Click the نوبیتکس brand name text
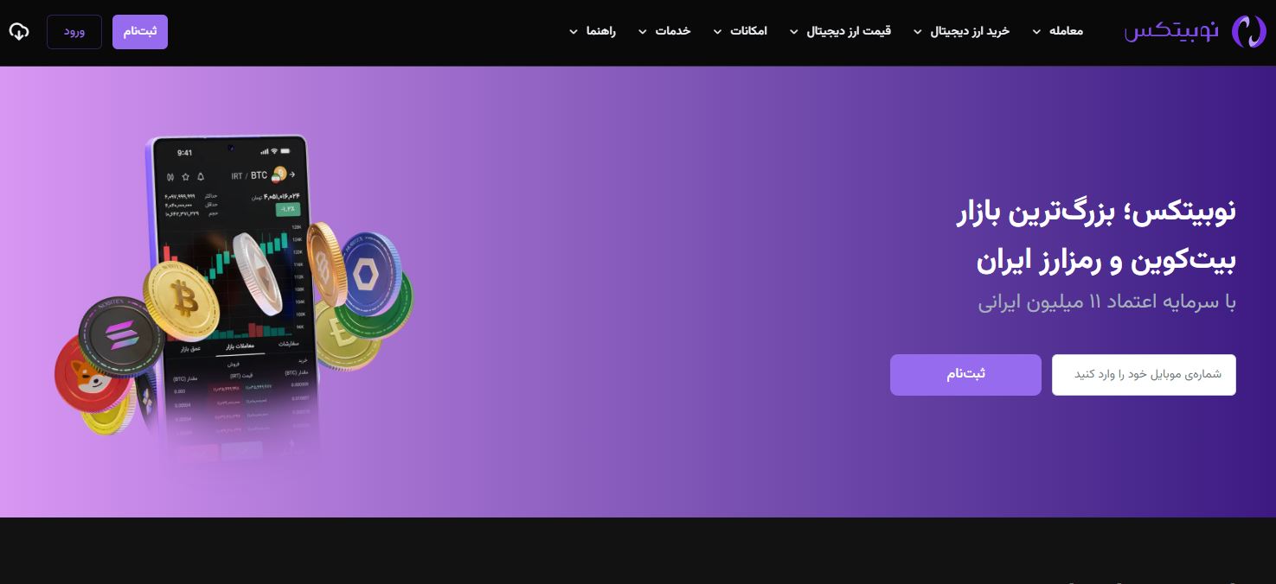Screen dimensions: 1276x584 [x=1171, y=31]
